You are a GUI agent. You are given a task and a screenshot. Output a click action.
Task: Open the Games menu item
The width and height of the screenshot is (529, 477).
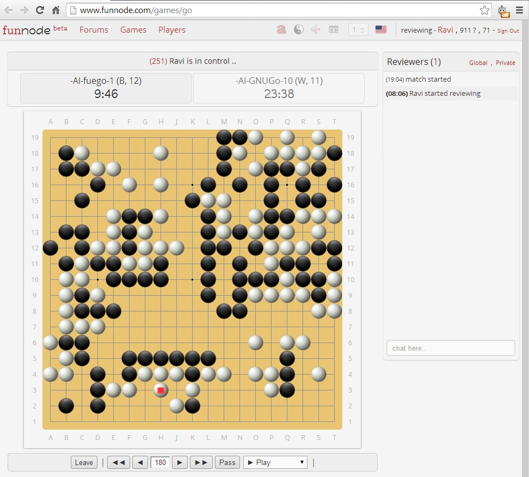[133, 30]
